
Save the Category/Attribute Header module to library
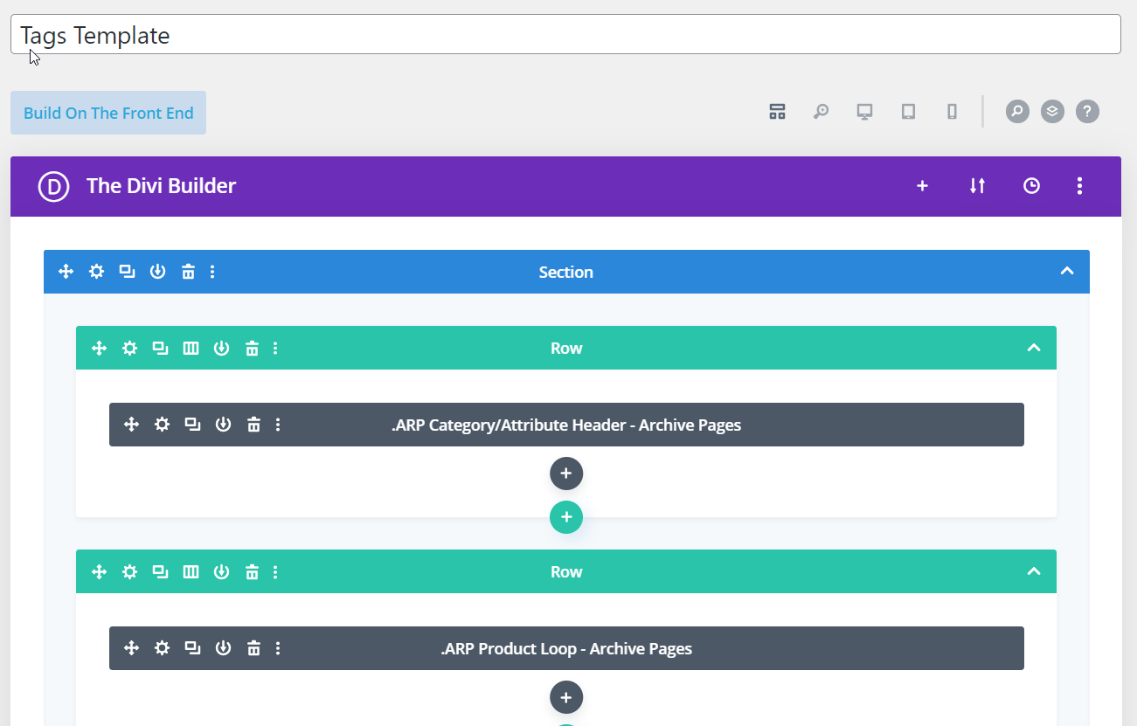coord(223,425)
